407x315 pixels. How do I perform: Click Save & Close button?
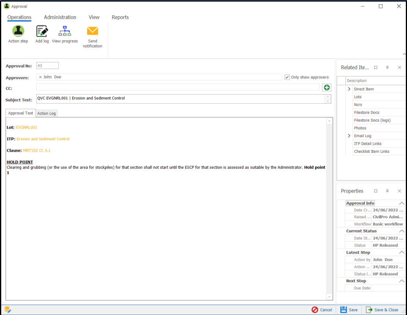point(382,310)
